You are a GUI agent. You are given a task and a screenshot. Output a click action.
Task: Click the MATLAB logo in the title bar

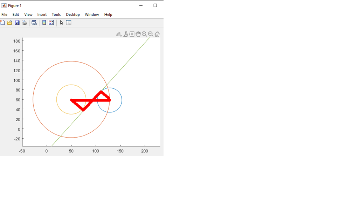click(4, 5)
